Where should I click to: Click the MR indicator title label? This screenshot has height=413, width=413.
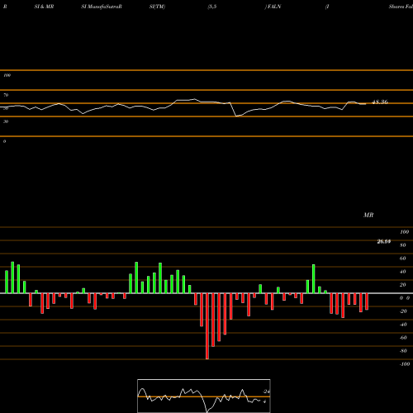click(x=368, y=215)
